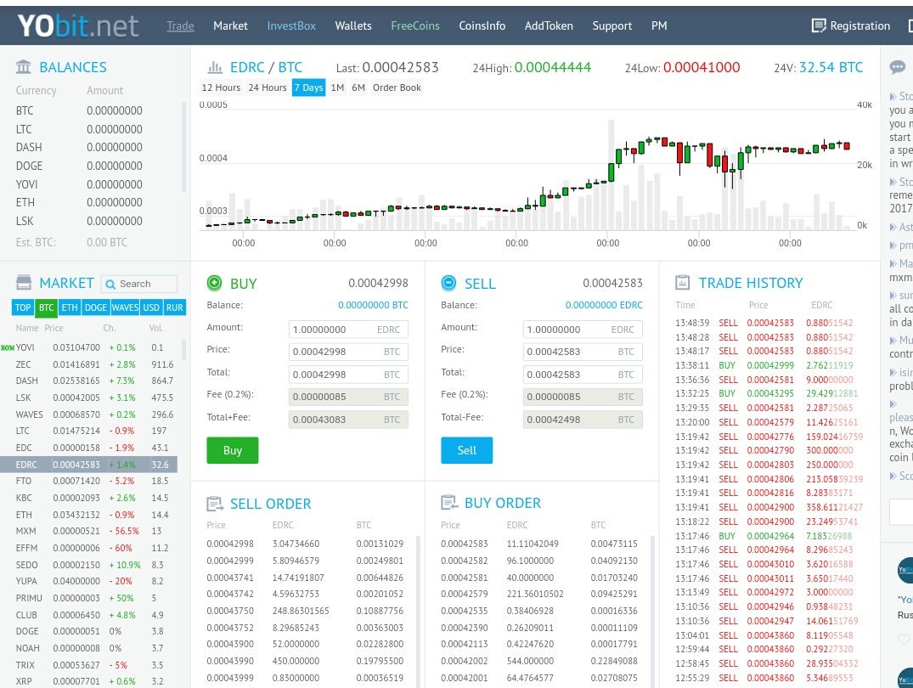Click the Buy Order list icon
This screenshot has width=913, height=688.
click(449, 502)
